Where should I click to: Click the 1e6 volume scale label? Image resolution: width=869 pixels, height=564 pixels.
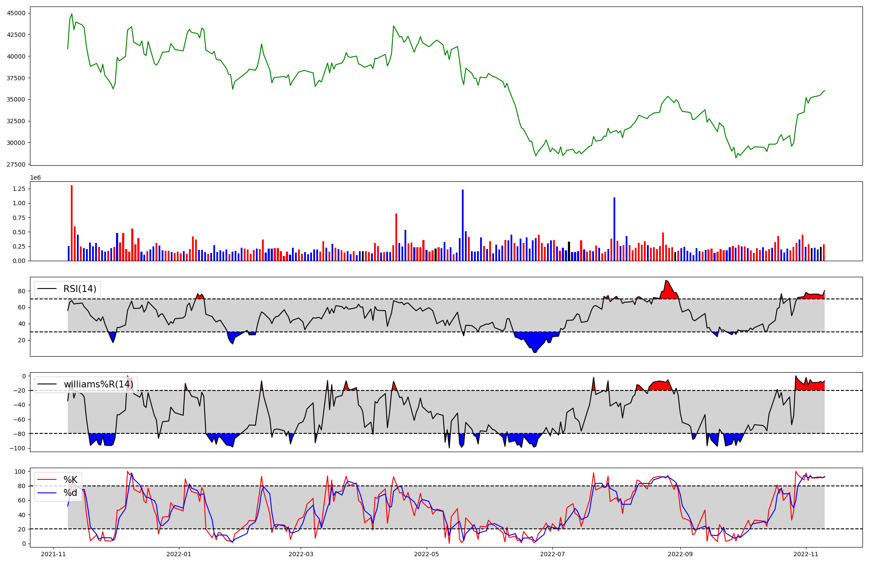(x=35, y=178)
